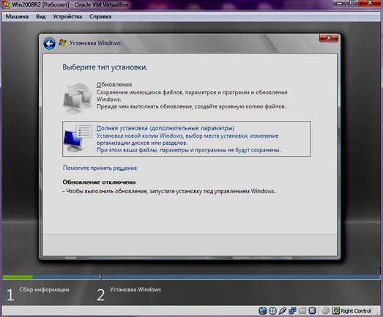Select the Полная установка option

[187, 138]
